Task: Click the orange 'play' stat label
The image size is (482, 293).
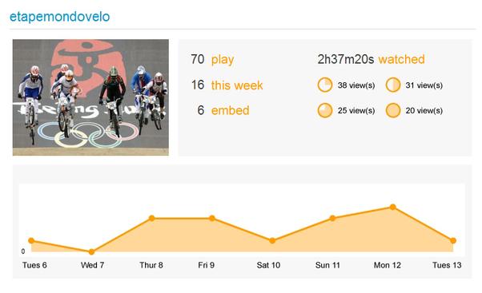Action: click(x=223, y=60)
